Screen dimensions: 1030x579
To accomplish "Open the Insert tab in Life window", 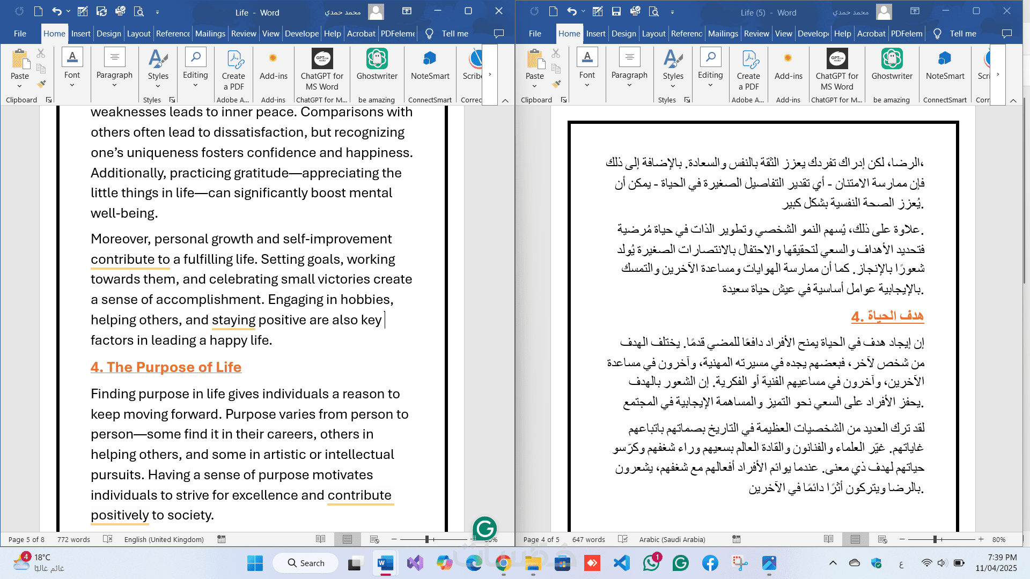I will [80, 33].
